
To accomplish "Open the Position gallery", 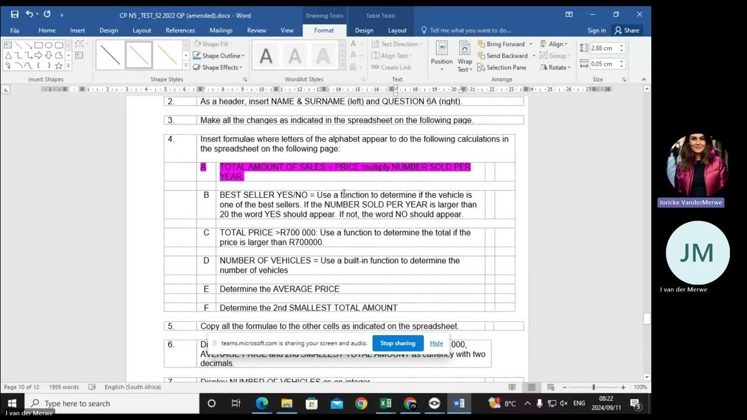I will (x=442, y=56).
